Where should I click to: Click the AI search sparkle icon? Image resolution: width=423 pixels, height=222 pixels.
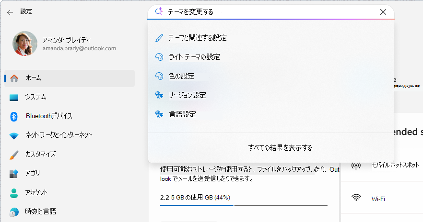coord(159,11)
